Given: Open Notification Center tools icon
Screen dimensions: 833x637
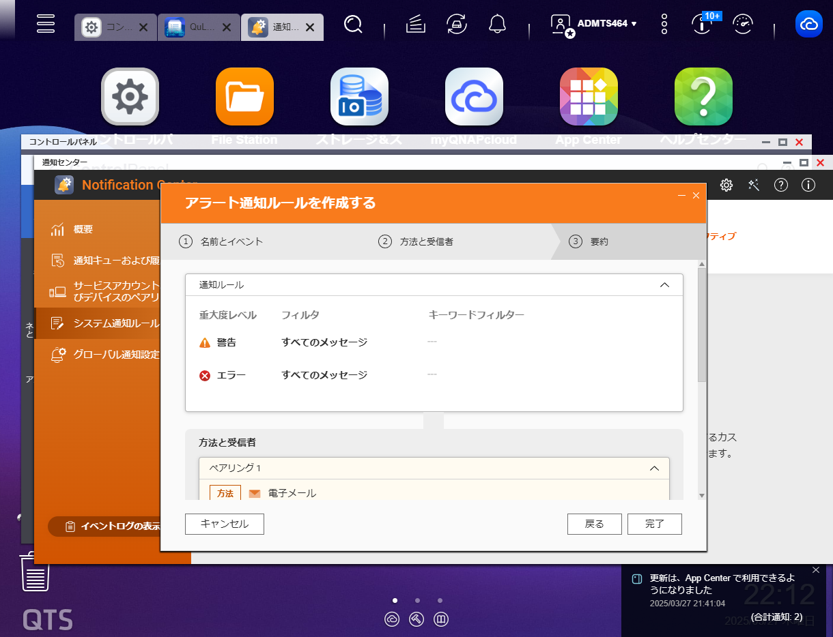Looking at the screenshot, I should pos(754,185).
